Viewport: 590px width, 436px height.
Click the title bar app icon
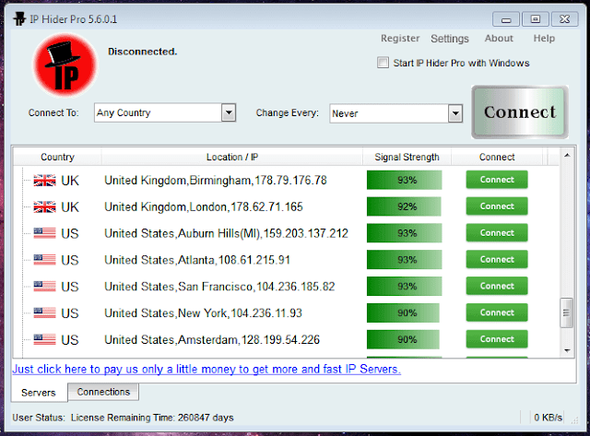click(x=19, y=18)
